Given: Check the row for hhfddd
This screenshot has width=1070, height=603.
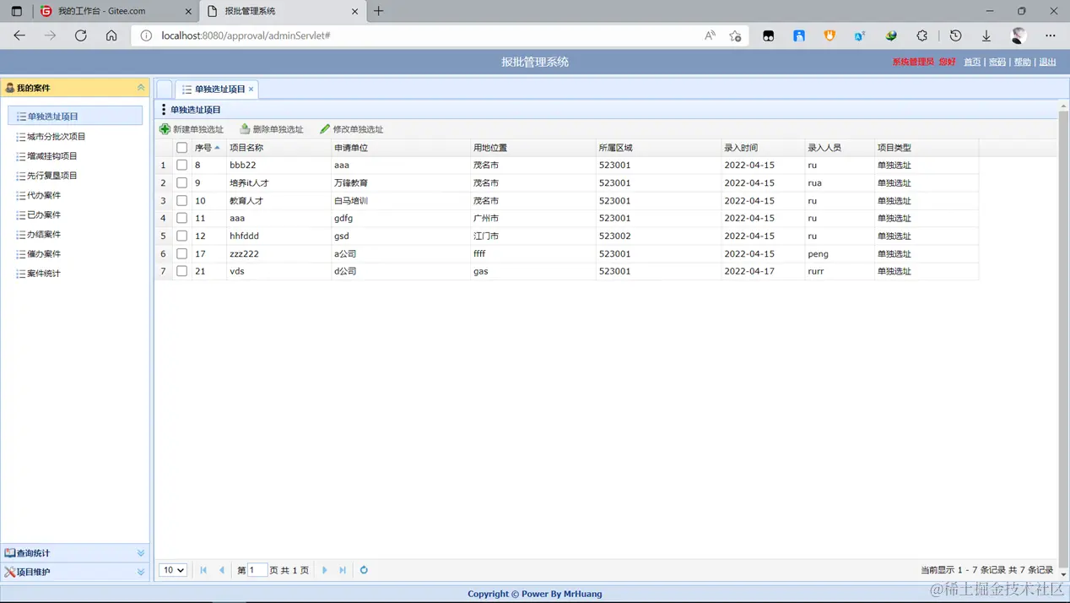Looking at the screenshot, I should point(181,236).
